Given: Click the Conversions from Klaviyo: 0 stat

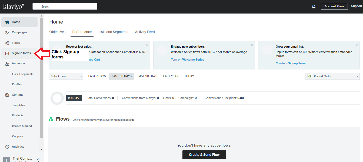Looking at the screenshot, I should tap(140, 98).
